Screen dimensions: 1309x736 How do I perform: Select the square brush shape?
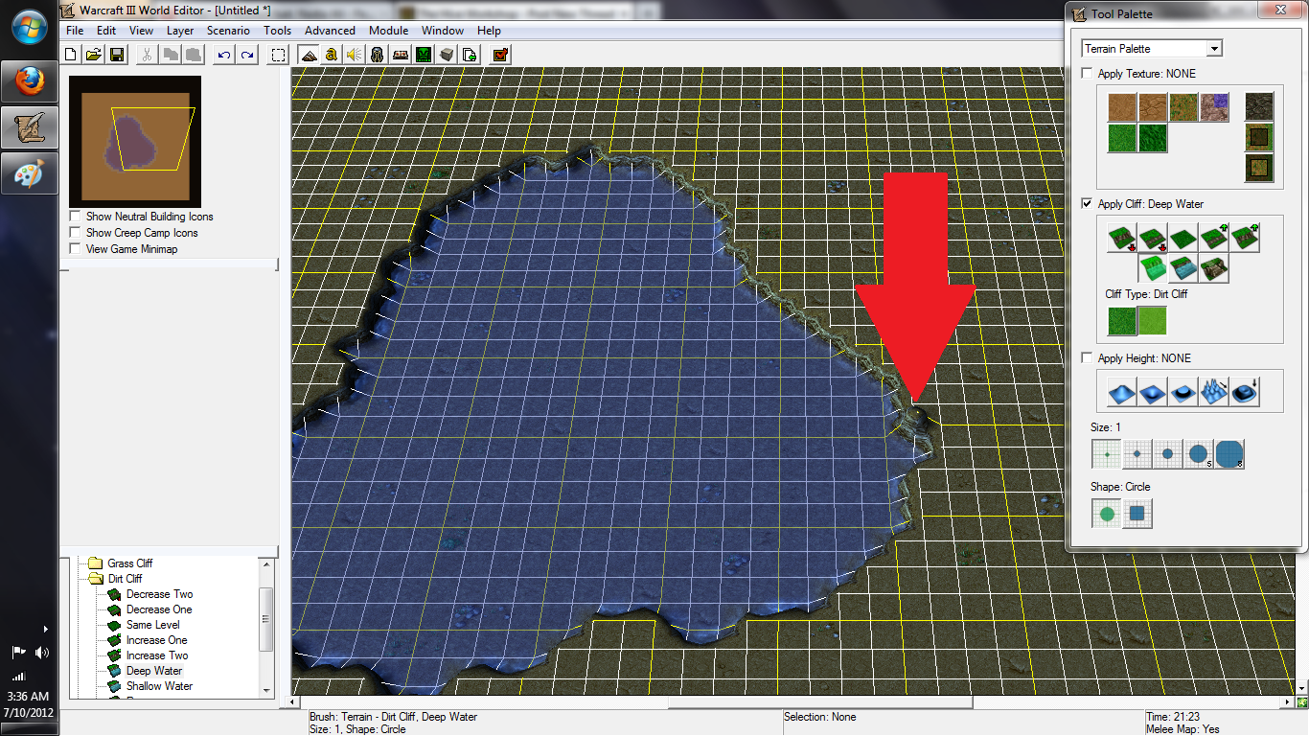[1137, 514]
